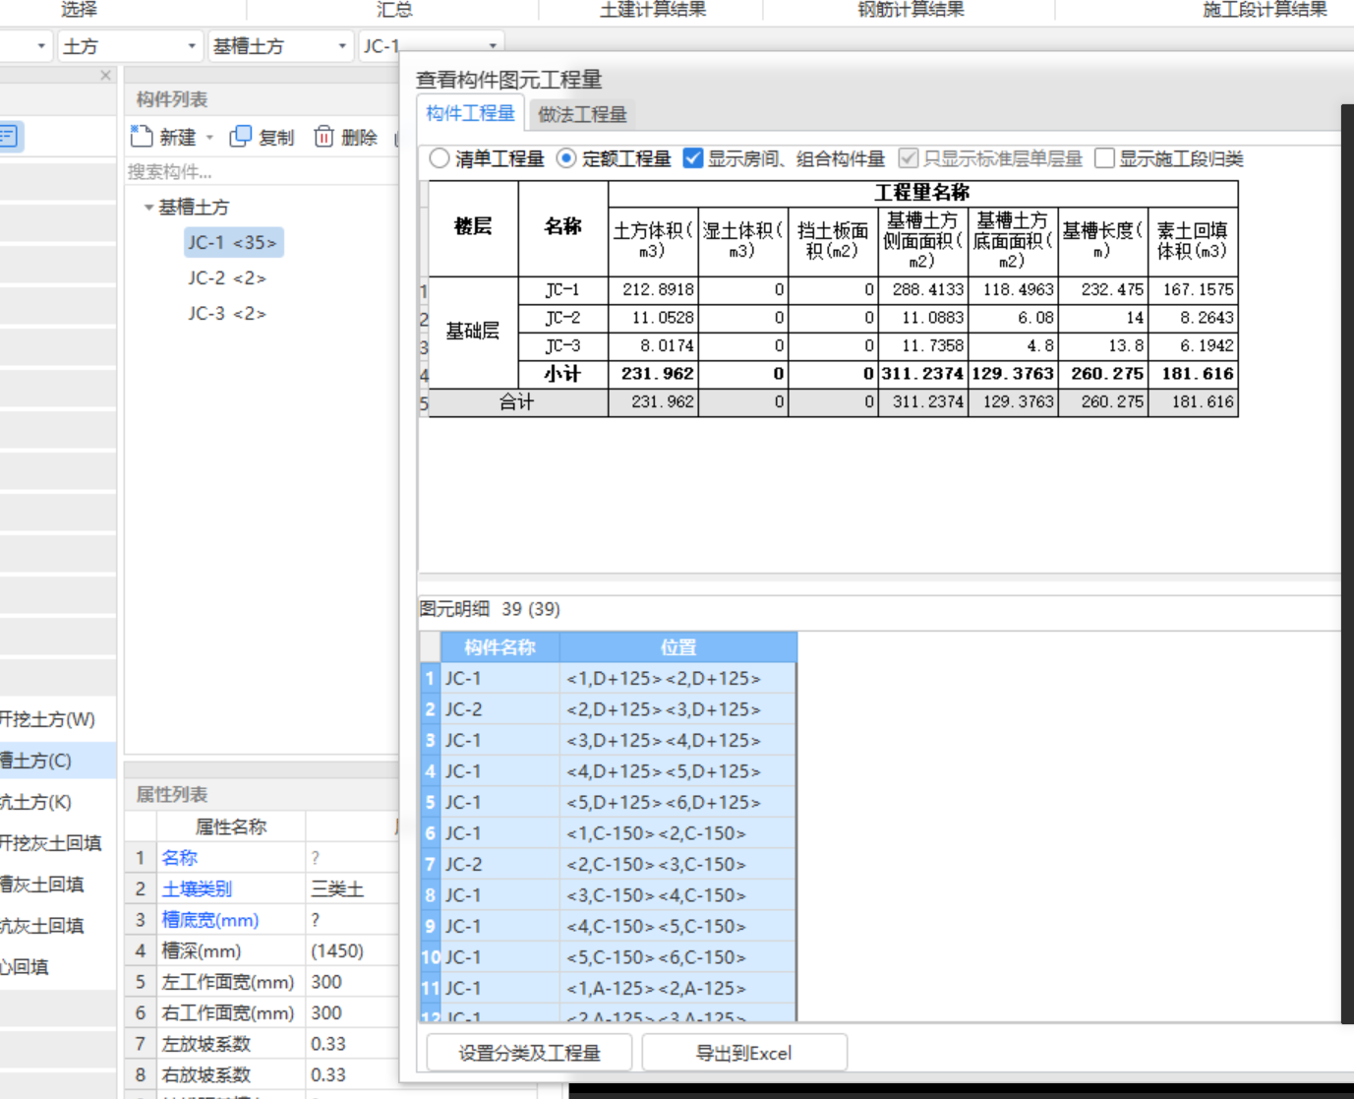Viewport: 1354px width, 1099px height.
Task: Open 施工段计算结果 ribbon group
Action: pyautogui.click(x=1265, y=10)
